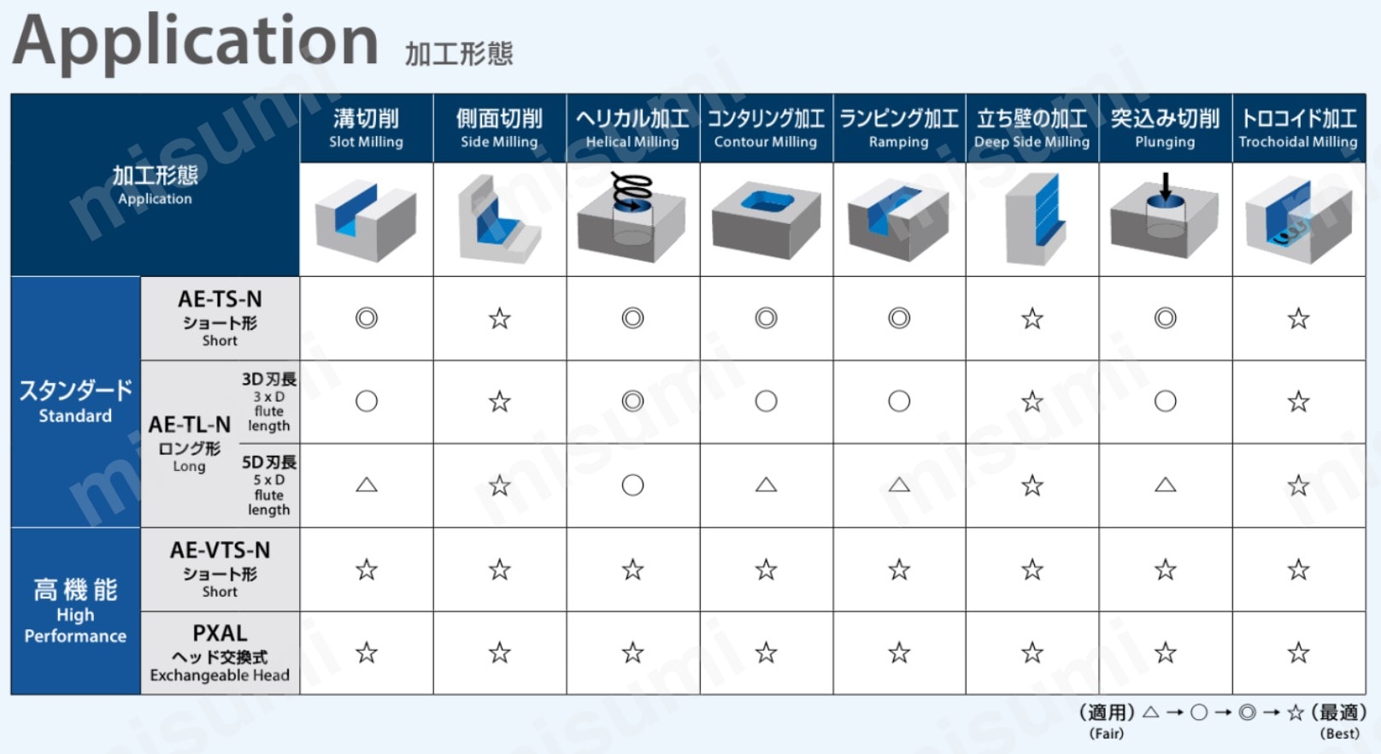Click the Standard category cell

pos(75,402)
